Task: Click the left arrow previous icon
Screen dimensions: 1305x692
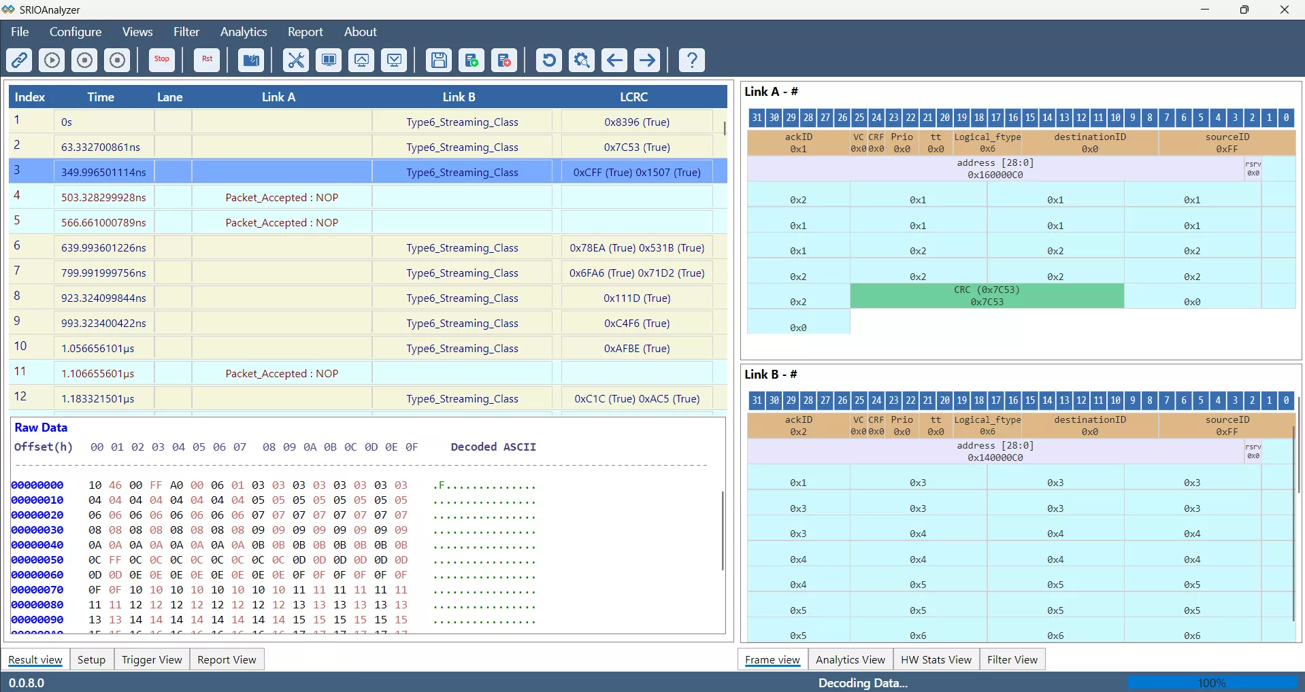Action: point(614,60)
